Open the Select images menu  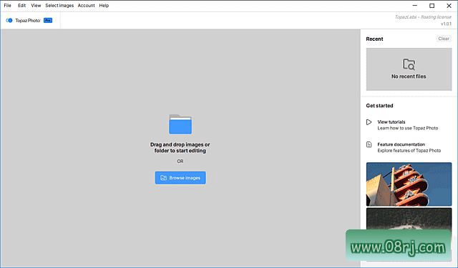(x=59, y=6)
